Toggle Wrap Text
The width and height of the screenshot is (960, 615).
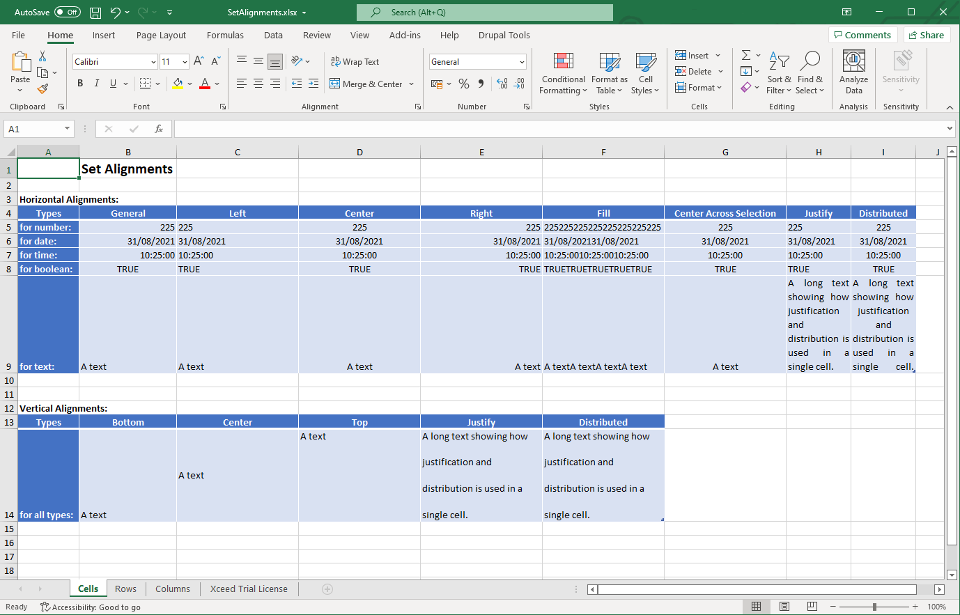[355, 61]
